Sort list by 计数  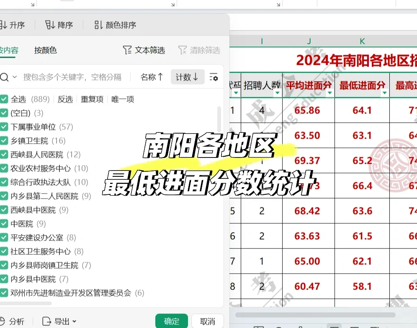[x=188, y=77]
